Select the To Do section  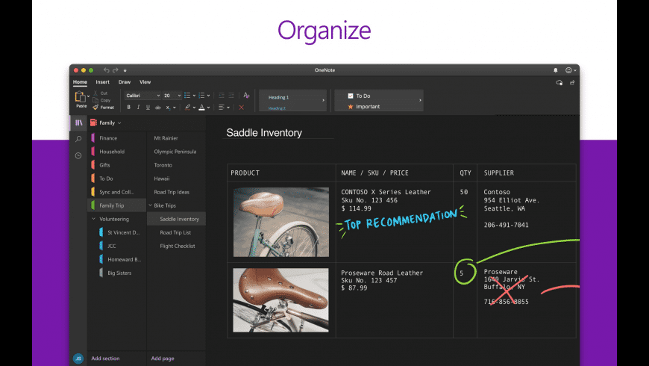point(117,179)
